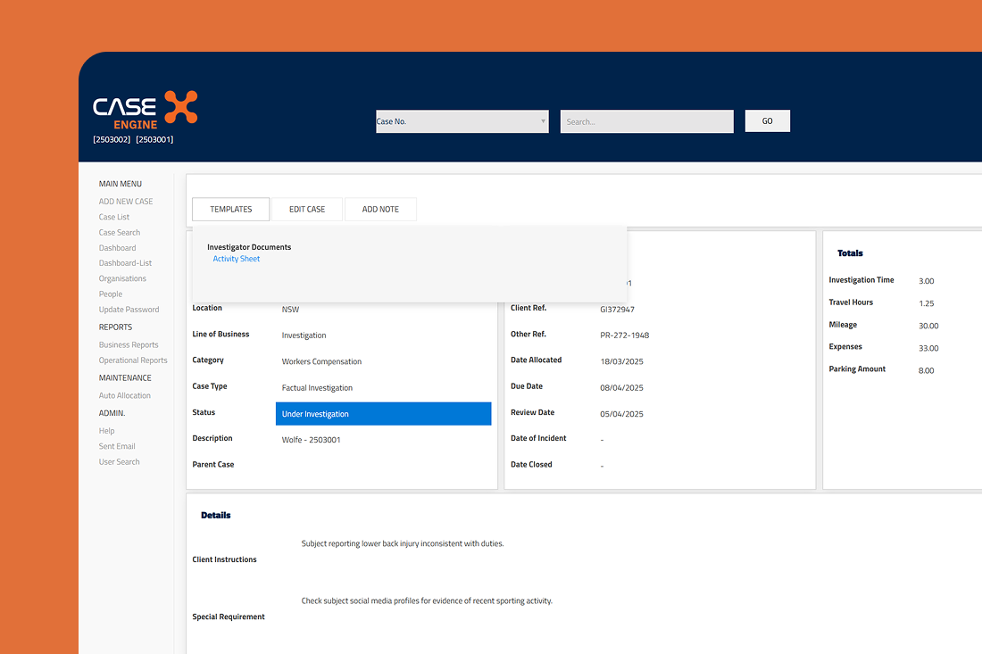Click the due date 08/04/2025

pos(622,388)
